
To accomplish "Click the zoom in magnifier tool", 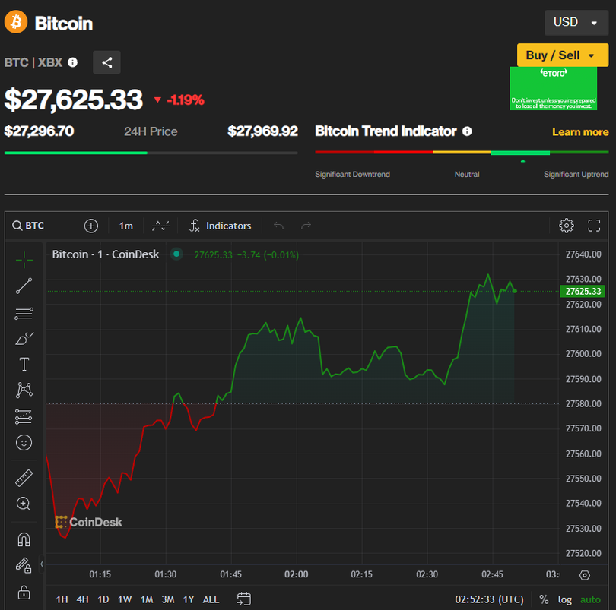I will coord(24,504).
